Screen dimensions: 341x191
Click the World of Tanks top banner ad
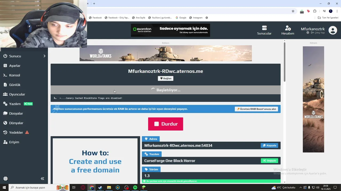(x=165, y=53)
